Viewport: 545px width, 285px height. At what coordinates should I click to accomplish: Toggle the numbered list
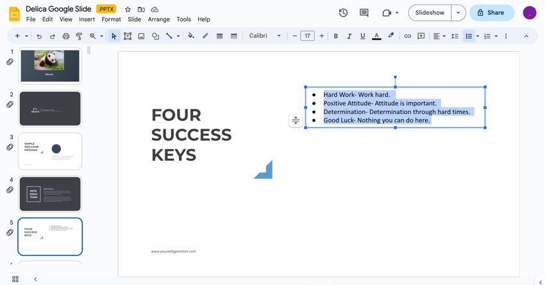487,36
